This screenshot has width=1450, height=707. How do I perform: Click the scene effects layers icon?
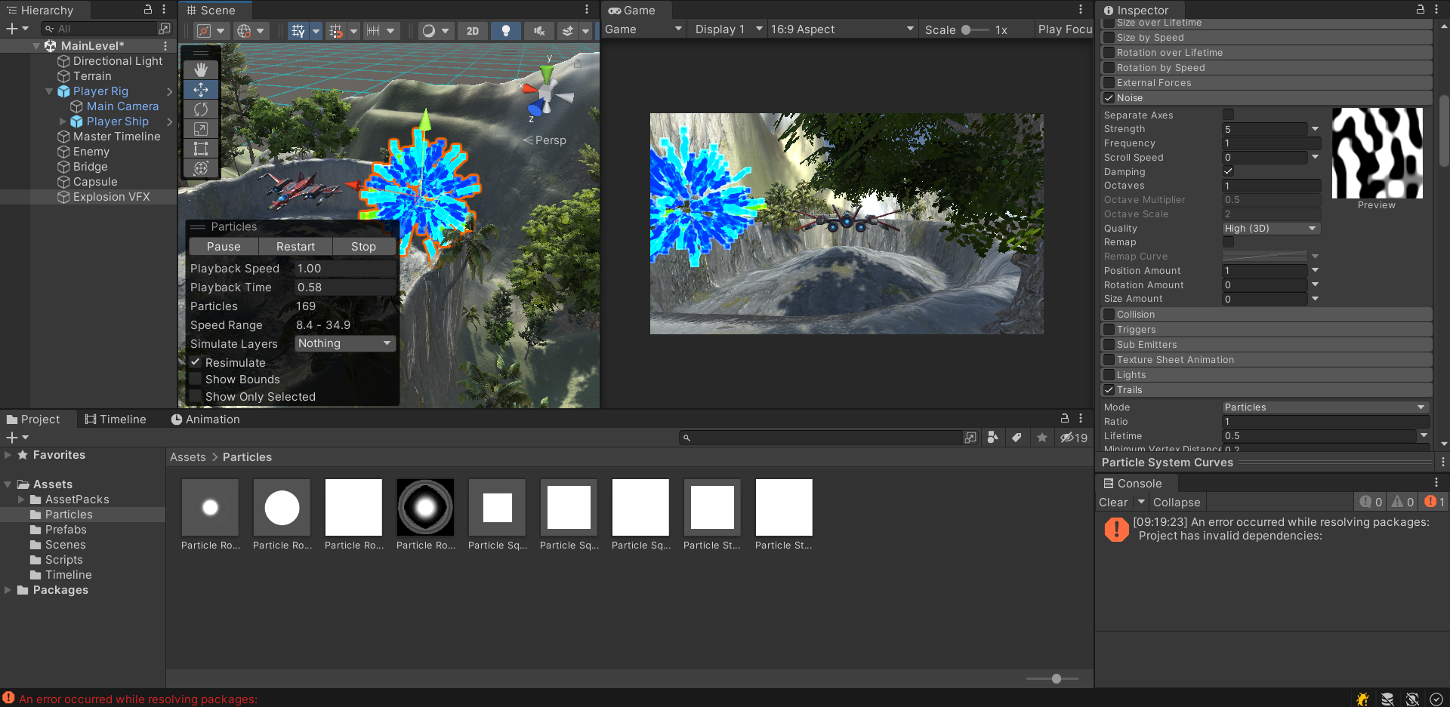click(568, 31)
